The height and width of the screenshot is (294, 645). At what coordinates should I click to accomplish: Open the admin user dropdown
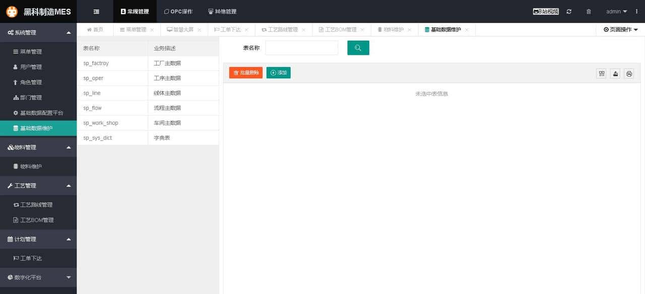point(616,11)
